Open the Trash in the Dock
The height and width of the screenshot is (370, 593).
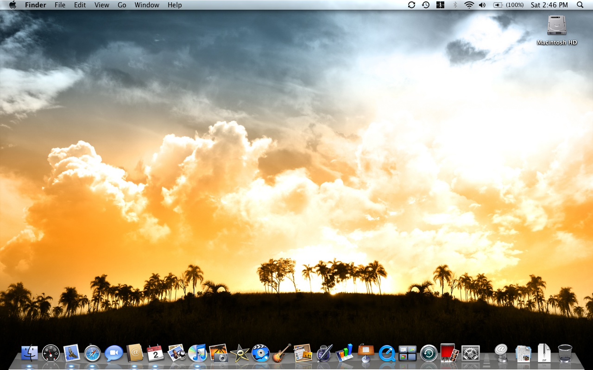coord(565,353)
